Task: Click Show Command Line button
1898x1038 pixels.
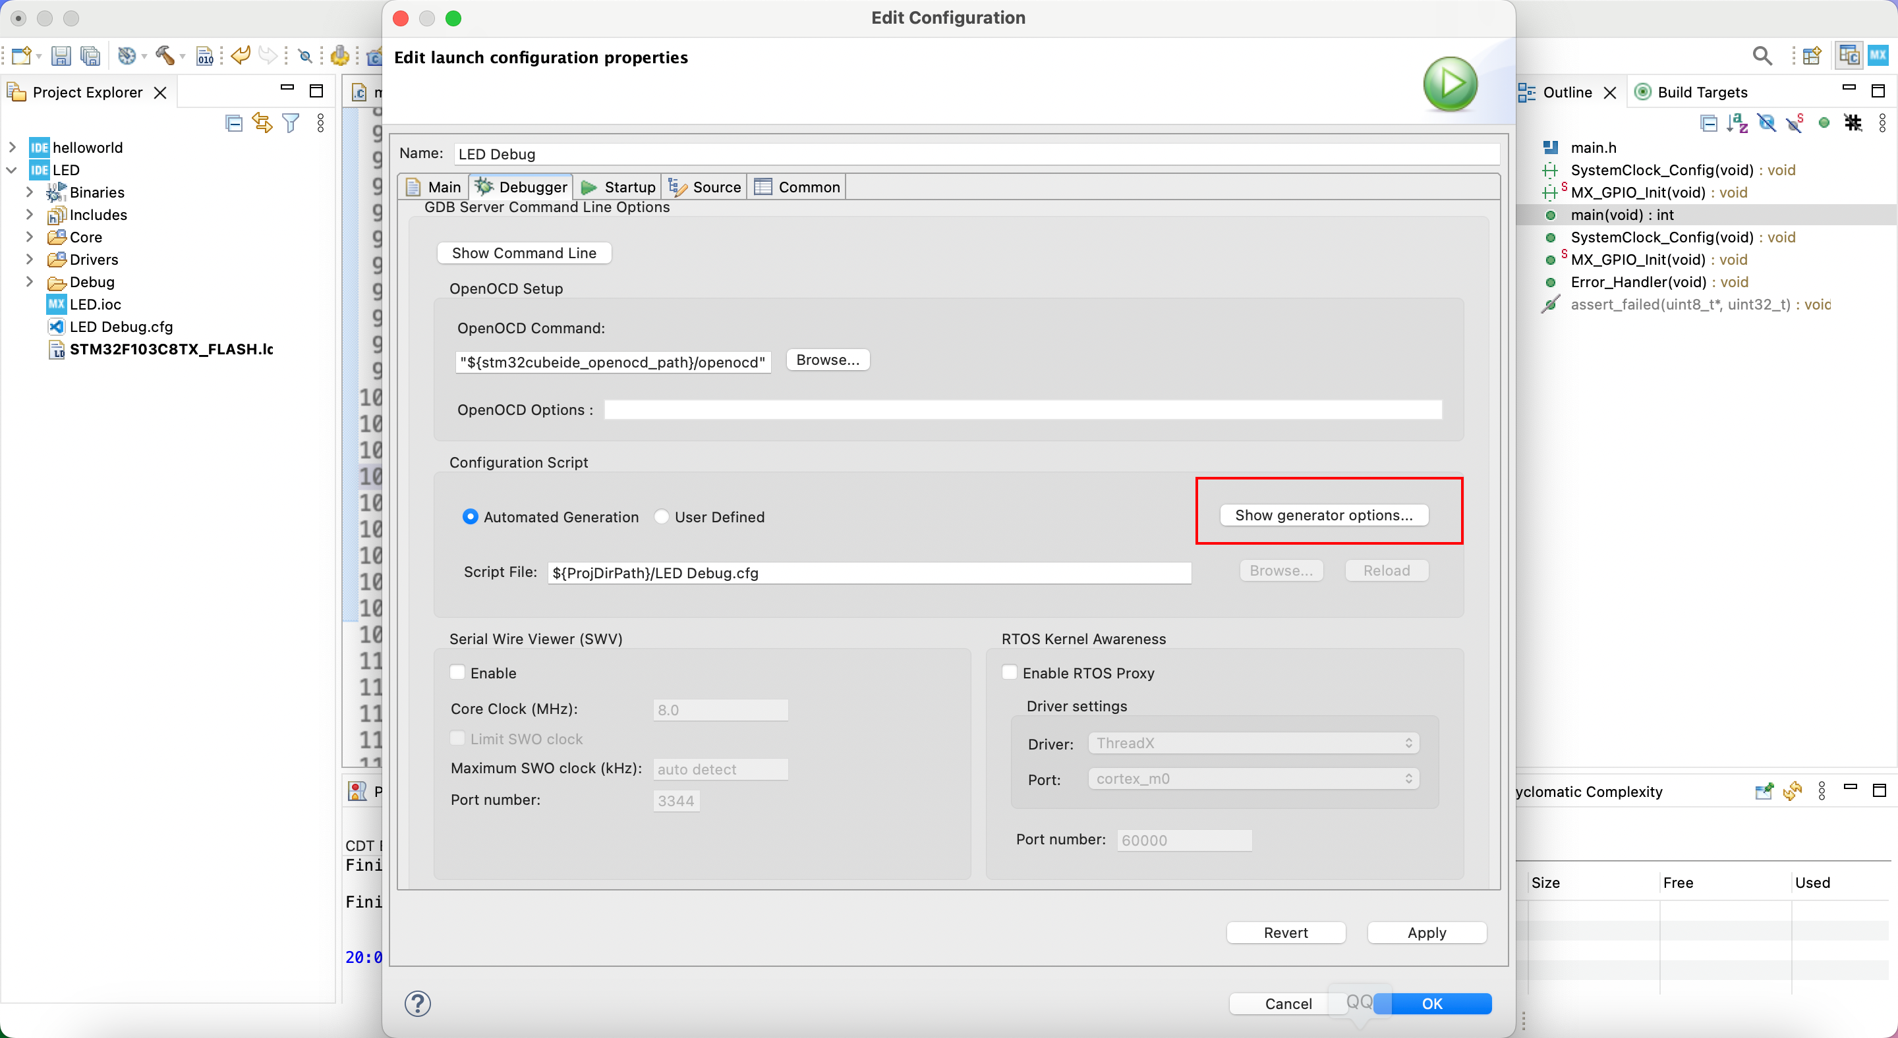Action: 524,252
